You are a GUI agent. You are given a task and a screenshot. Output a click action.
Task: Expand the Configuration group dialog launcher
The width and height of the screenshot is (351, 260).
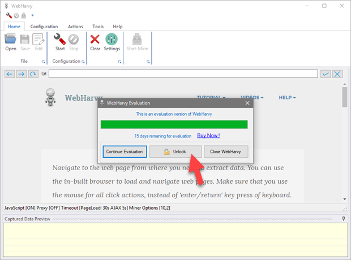[x=83, y=61]
